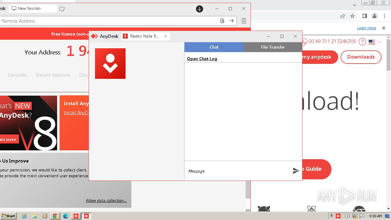Launch Internet Explorer from taskbar
The width and height of the screenshot is (391, 220).
pos(24,216)
